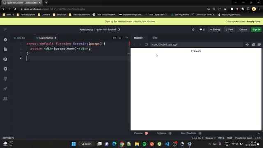Image resolution: width=263 pixels, height=148 pixels.
Task: Open the Sandbox Info cube icon in sidebar
Action: (5, 39)
